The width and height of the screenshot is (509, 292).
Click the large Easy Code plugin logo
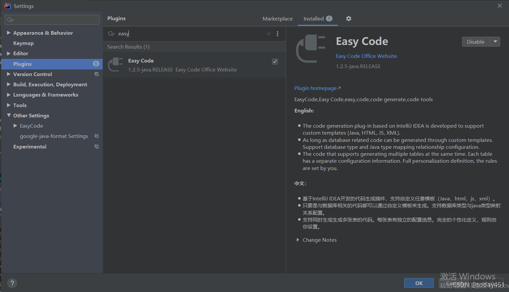311,49
